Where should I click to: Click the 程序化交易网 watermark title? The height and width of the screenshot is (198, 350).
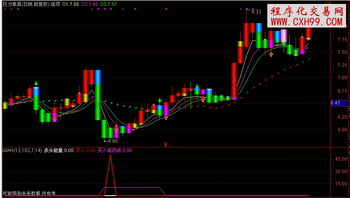tap(307, 11)
